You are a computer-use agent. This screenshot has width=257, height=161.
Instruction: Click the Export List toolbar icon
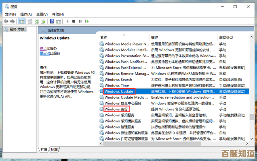44,21
